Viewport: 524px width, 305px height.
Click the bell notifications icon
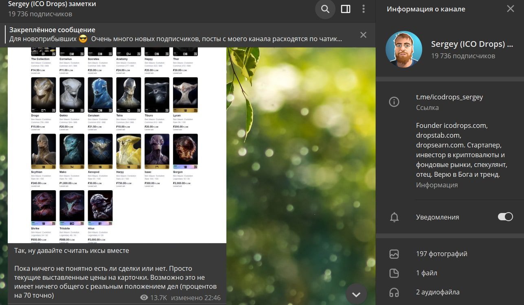point(394,217)
